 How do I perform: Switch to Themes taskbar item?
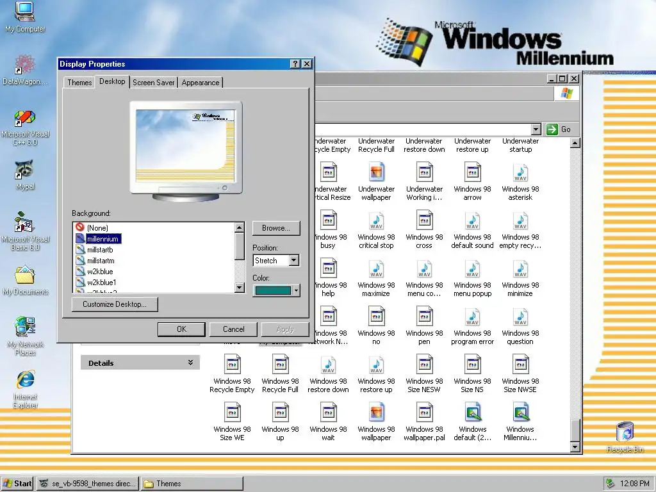[192, 484]
